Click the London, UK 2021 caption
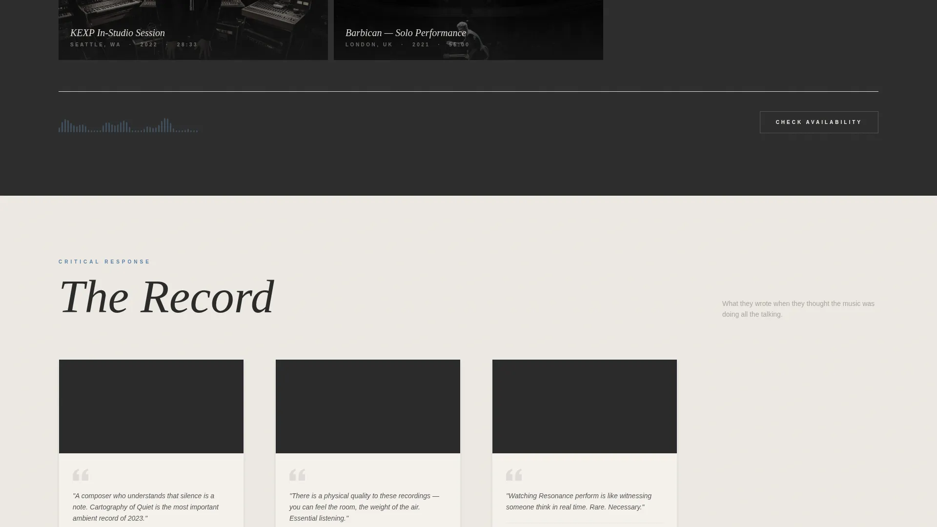This screenshot has width=937, height=527. [407, 45]
